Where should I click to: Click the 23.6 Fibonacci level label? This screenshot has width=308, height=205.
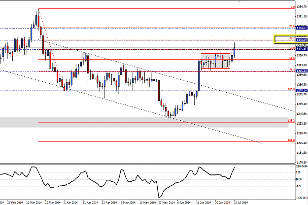[x=292, y=26]
